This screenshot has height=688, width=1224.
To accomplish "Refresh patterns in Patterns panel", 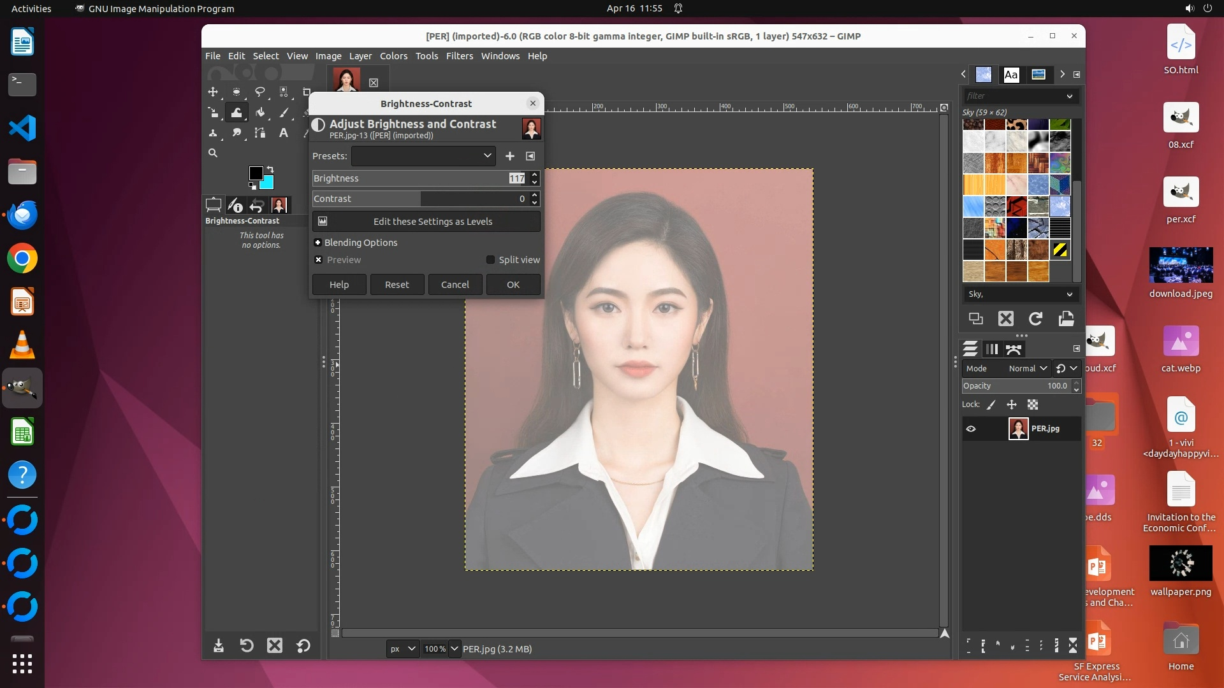I will click(x=1035, y=319).
